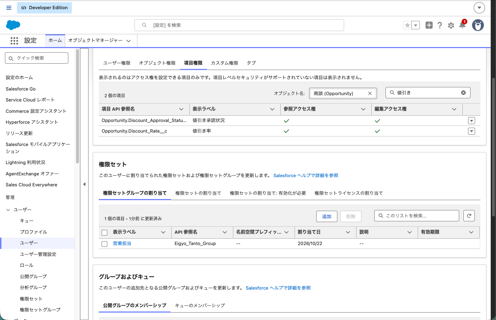Click the 追加 button
Image resolution: width=496 pixels, height=320 pixels.
[x=327, y=216]
